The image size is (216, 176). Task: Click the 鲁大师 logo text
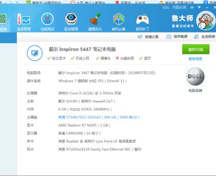182,19
